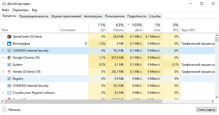Viewport: 219px width, 115px height.
Task: Expand the highlighted COMODO Internet Security group
Action: point(3,51)
